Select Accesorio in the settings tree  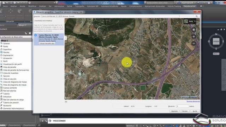click(7, 105)
